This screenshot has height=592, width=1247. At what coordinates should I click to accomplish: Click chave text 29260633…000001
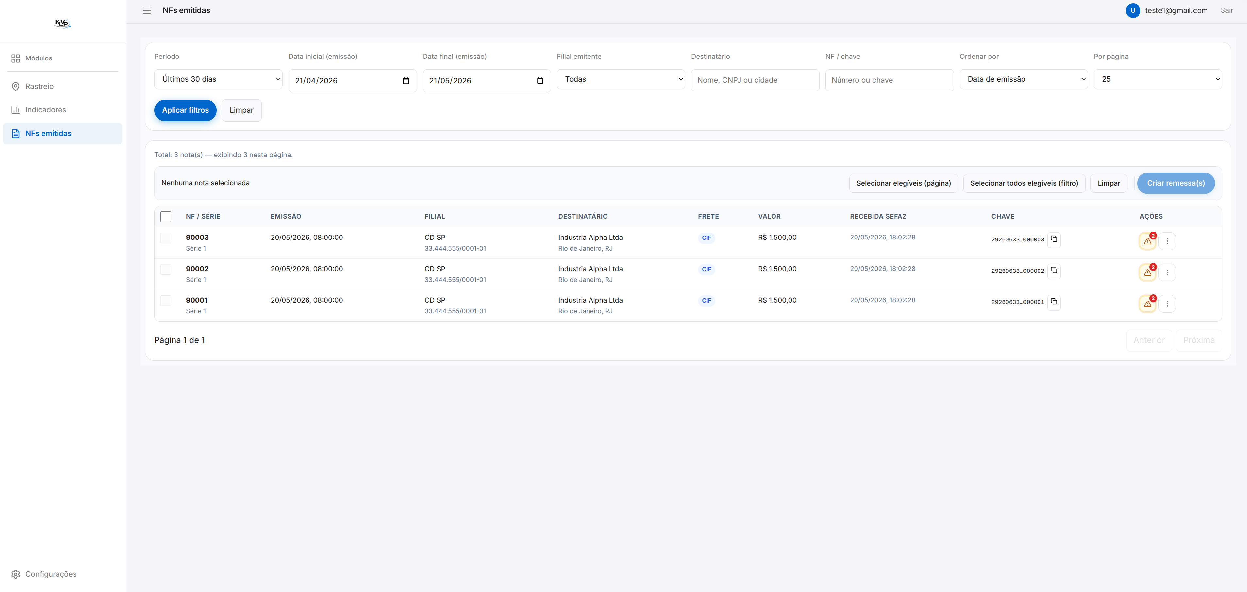tap(1017, 302)
